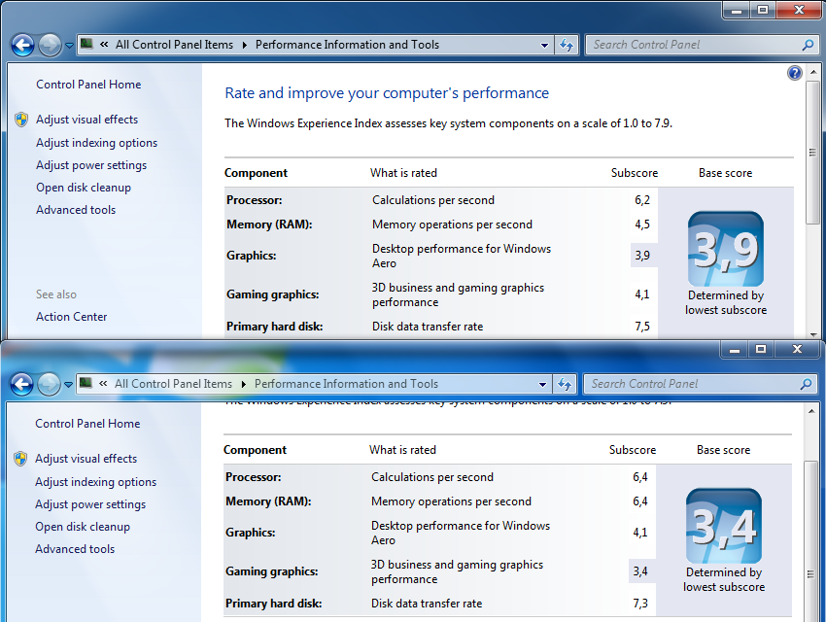The image size is (826, 622).
Task: Open Adjust indexing options in top window
Action: pyautogui.click(x=96, y=143)
